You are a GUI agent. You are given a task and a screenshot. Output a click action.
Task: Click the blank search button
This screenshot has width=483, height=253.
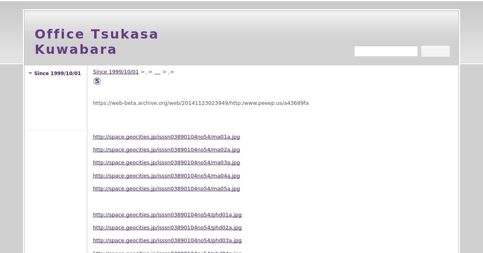pos(436,51)
